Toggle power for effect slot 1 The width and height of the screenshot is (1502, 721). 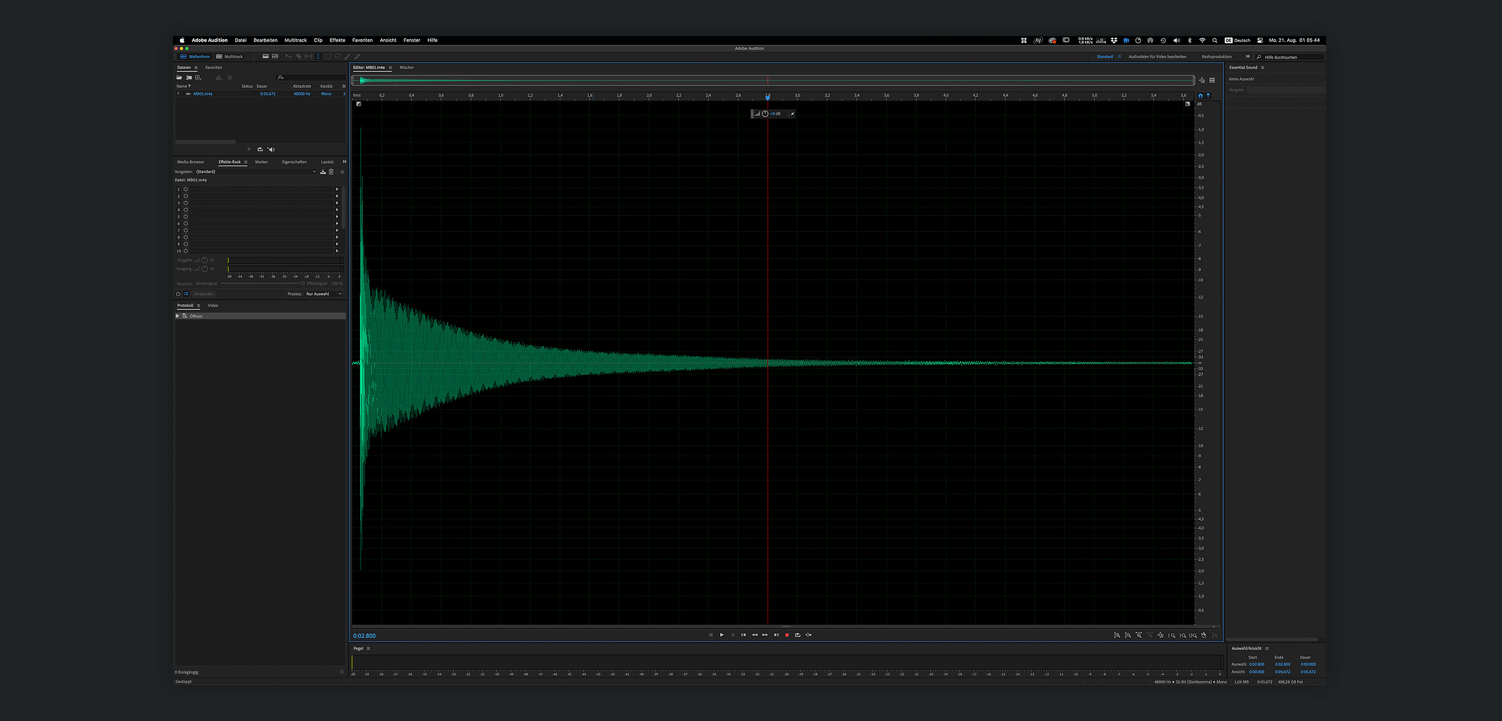coord(186,189)
